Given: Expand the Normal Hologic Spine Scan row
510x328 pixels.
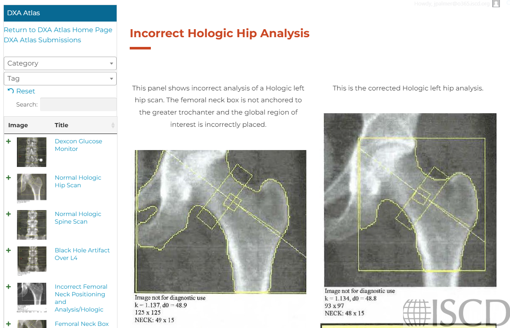Looking at the screenshot, I should 8,214.
